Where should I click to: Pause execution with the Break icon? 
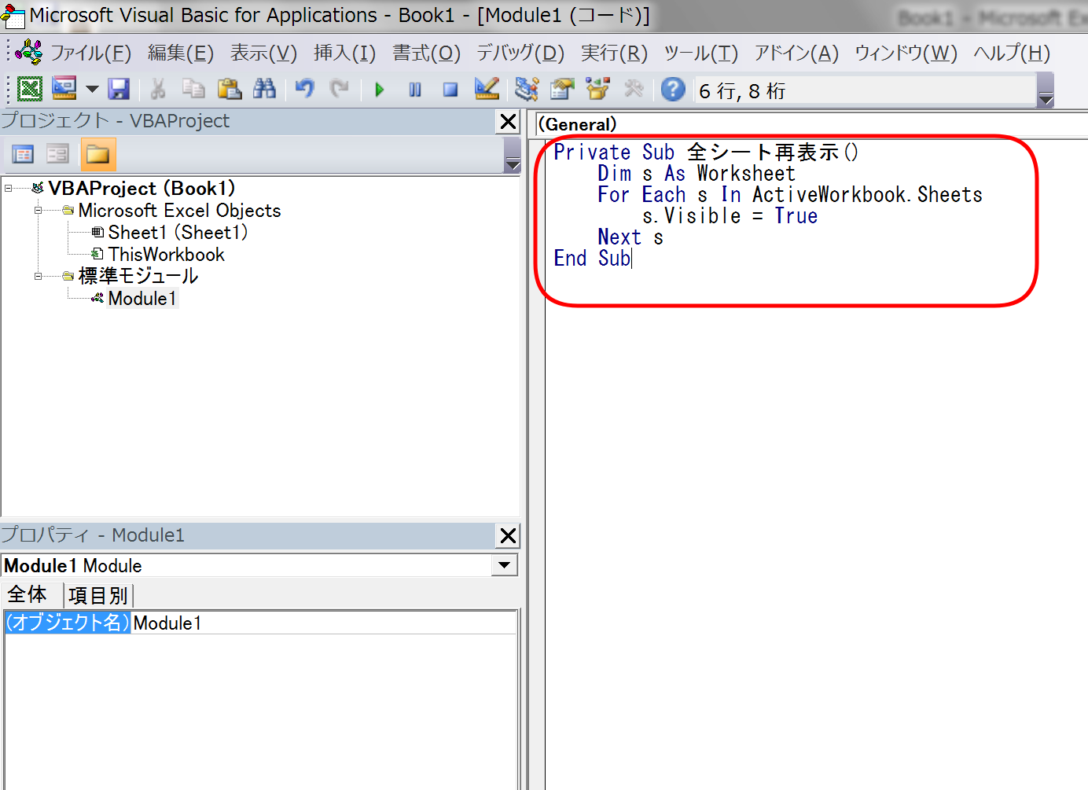tap(415, 90)
